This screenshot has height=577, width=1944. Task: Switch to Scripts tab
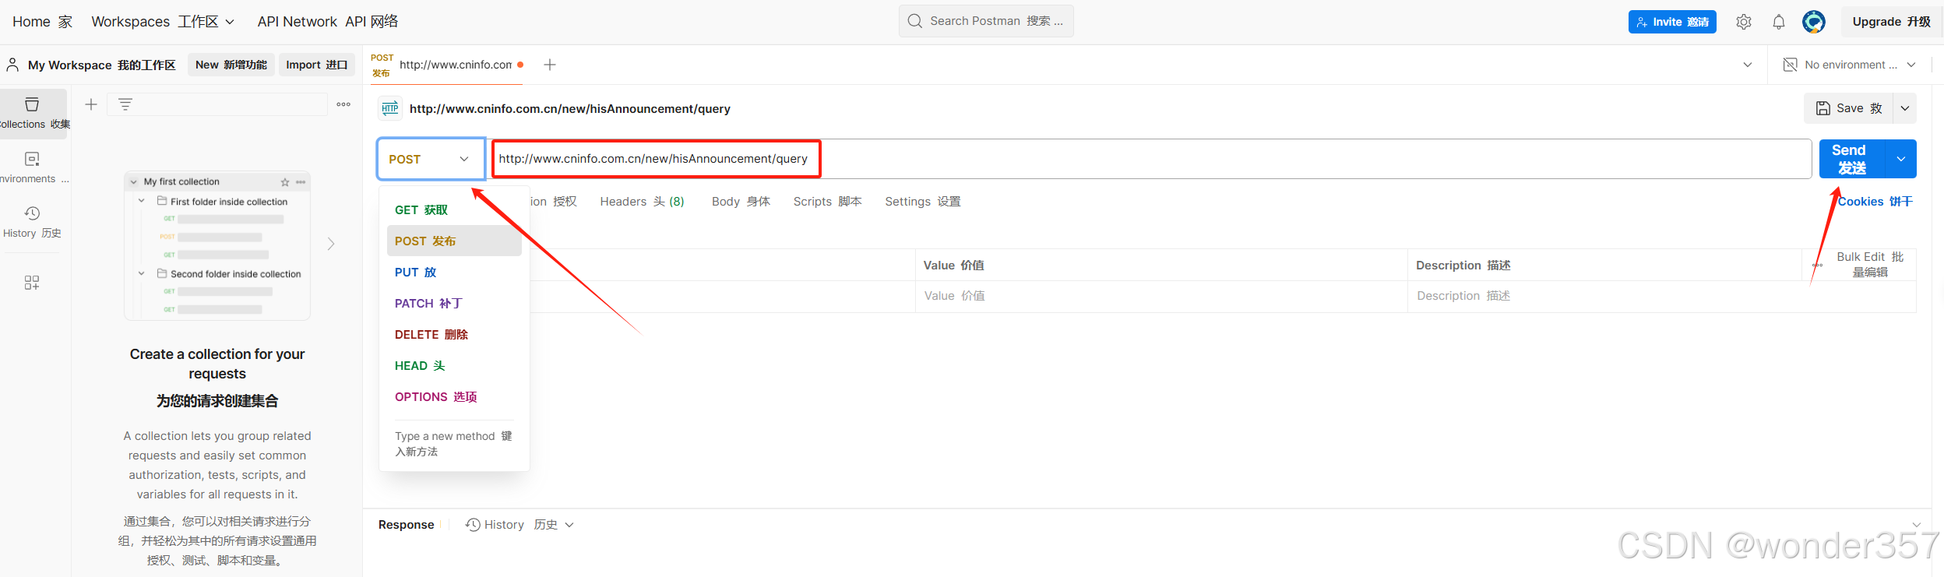pos(827,202)
